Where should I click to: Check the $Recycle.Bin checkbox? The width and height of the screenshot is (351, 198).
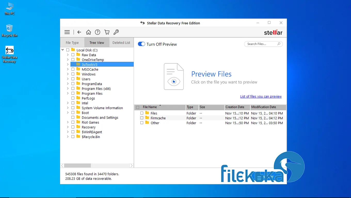pos(73,137)
